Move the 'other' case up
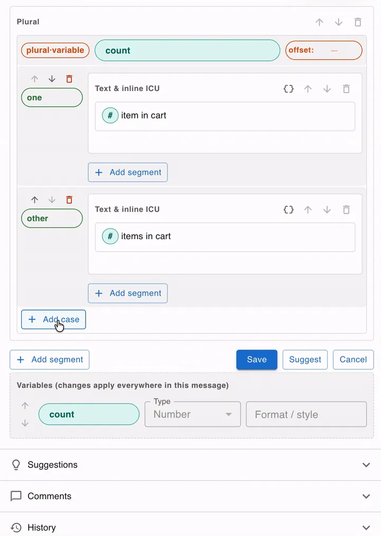 click(34, 199)
